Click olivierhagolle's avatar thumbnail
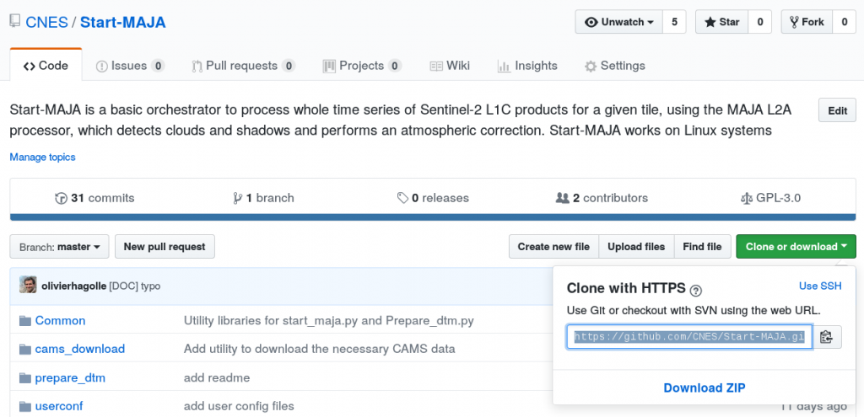 coord(28,285)
